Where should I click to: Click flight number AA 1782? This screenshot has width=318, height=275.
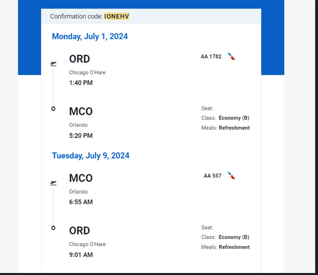211,56
